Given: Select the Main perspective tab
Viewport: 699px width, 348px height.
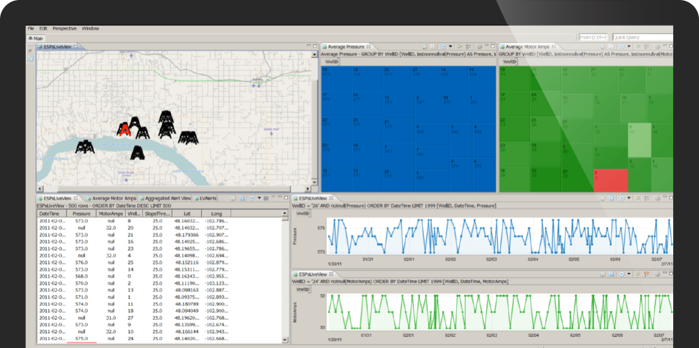Looking at the screenshot, I should [x=36, y=38].
